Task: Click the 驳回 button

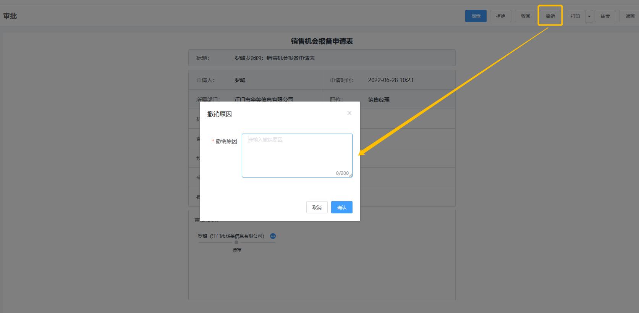Action: point(525,16)
